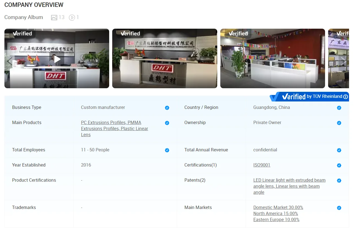
Task: Click the 'Trademarks' row label
Action: tap(24, 207)
